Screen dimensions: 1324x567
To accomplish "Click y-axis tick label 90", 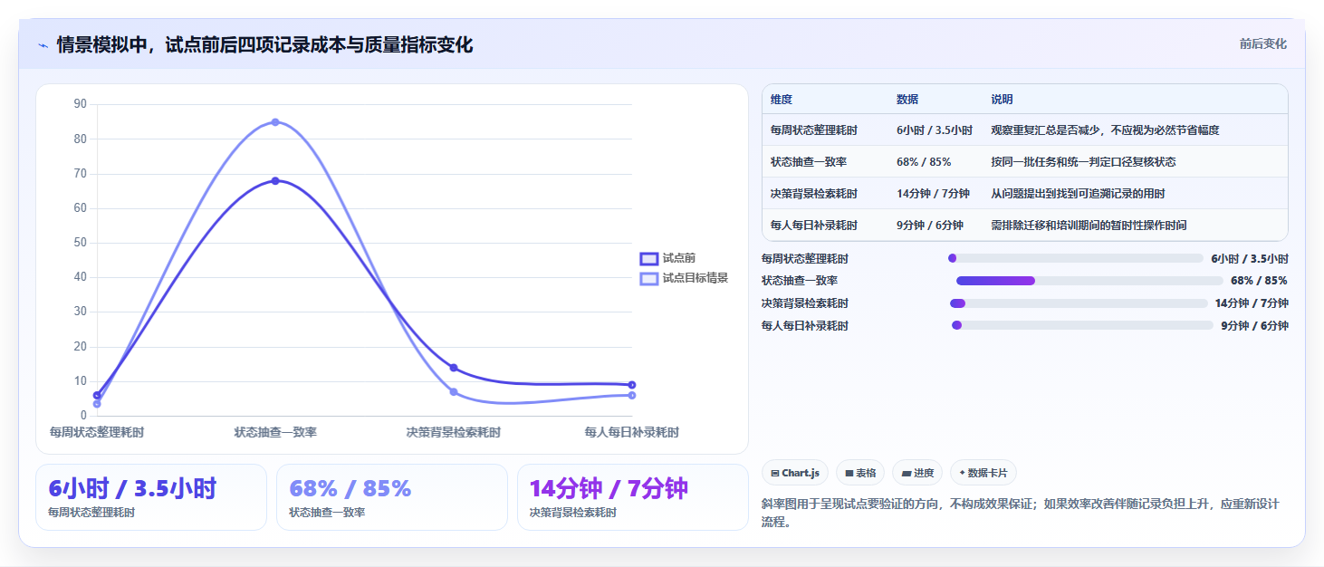I will pos(80,104).
